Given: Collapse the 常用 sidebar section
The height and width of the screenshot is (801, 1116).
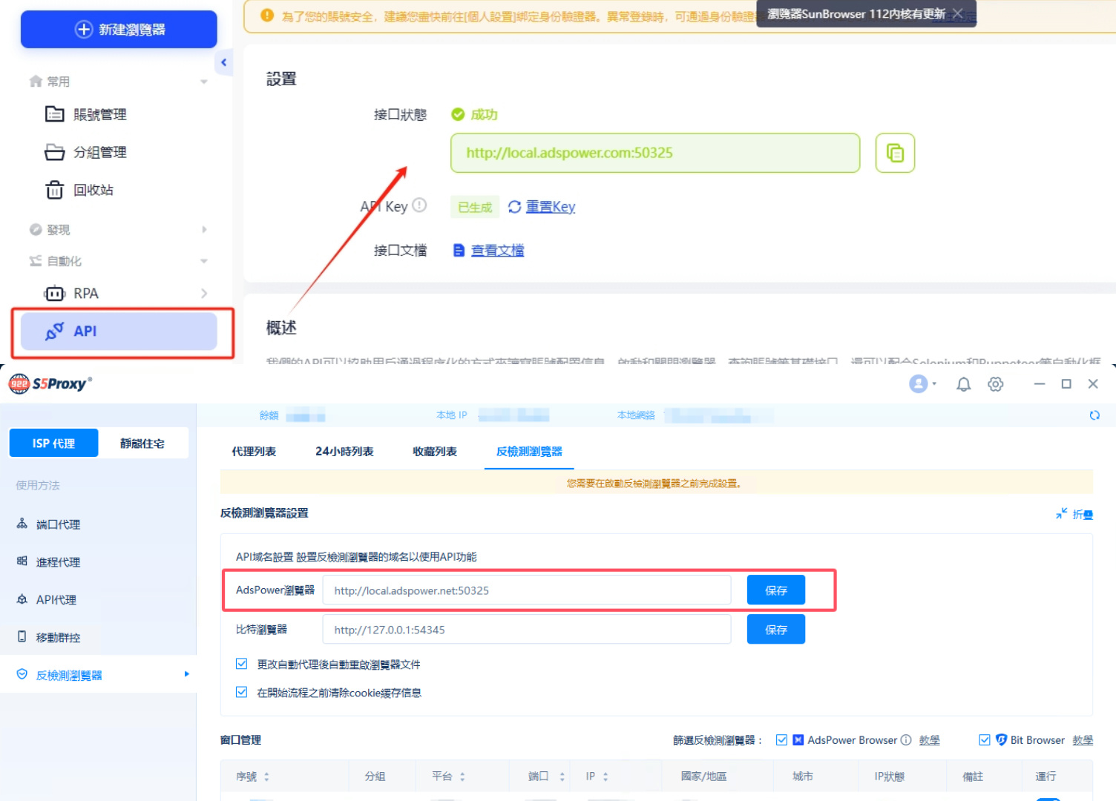Looking at the screenshot, I should point(204,82).
